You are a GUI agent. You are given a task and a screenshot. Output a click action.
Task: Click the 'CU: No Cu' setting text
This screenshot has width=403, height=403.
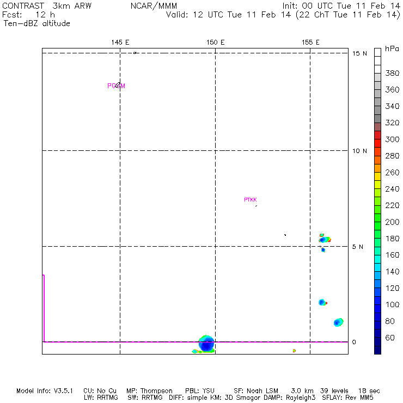coord(100,391)
